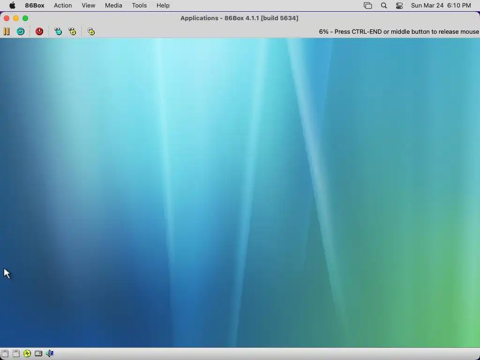Send Ctrl+Alt+Del via teal keys icon
The height and width of the screenshot is (360, 480).
58,31
